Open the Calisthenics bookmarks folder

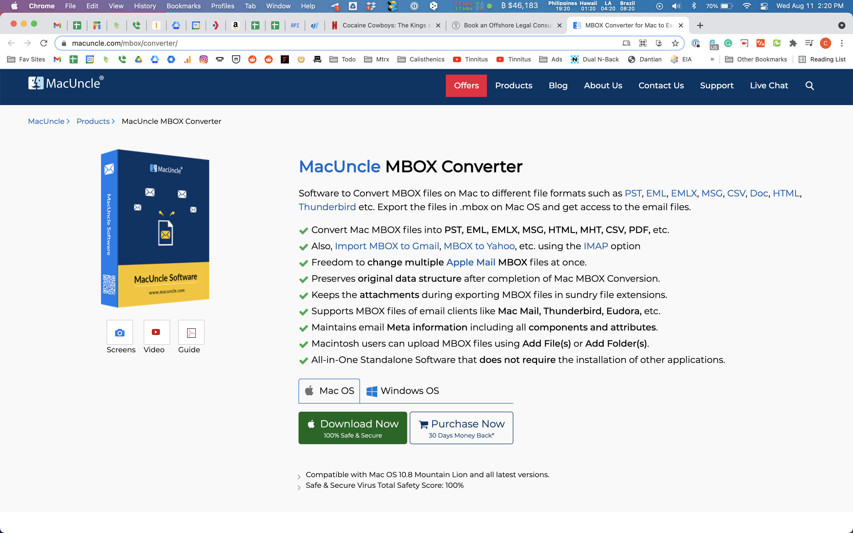[x=421, y=59]
